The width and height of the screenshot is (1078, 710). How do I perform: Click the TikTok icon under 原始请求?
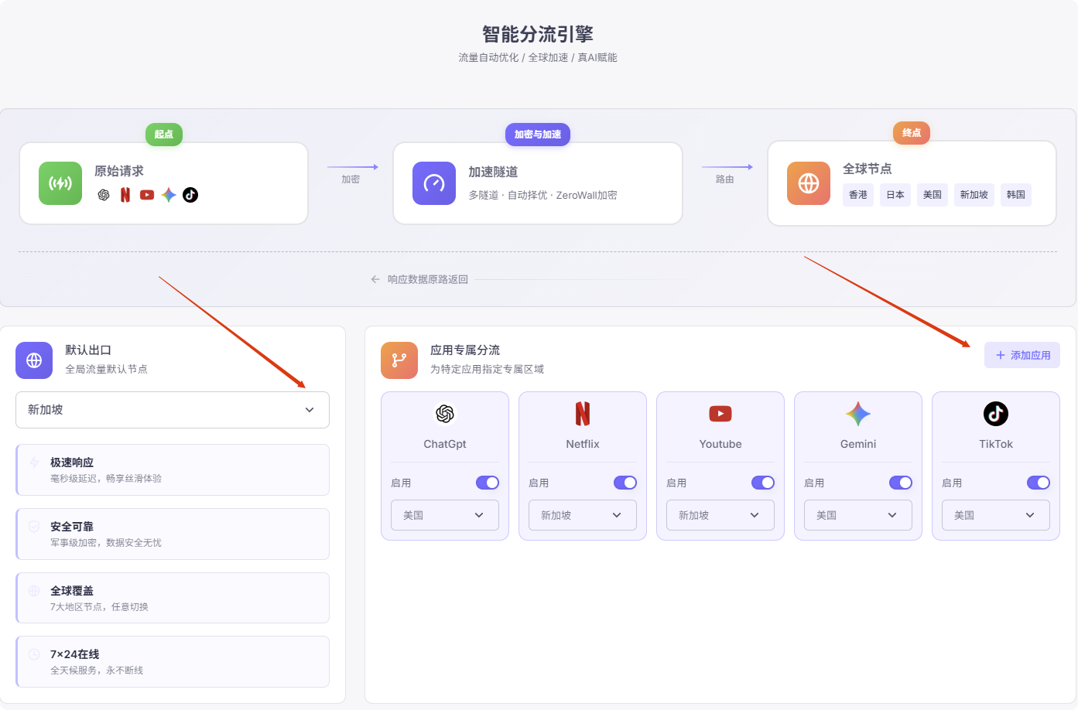point(190,195)
